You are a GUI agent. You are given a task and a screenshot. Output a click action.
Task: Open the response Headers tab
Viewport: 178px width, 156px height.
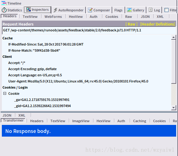pyautogui.click(x=37, y=121)
